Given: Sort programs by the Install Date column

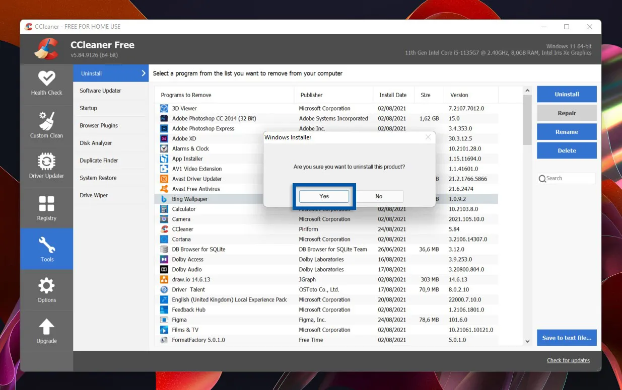Looking at the screenshot, I should point(393,95).
